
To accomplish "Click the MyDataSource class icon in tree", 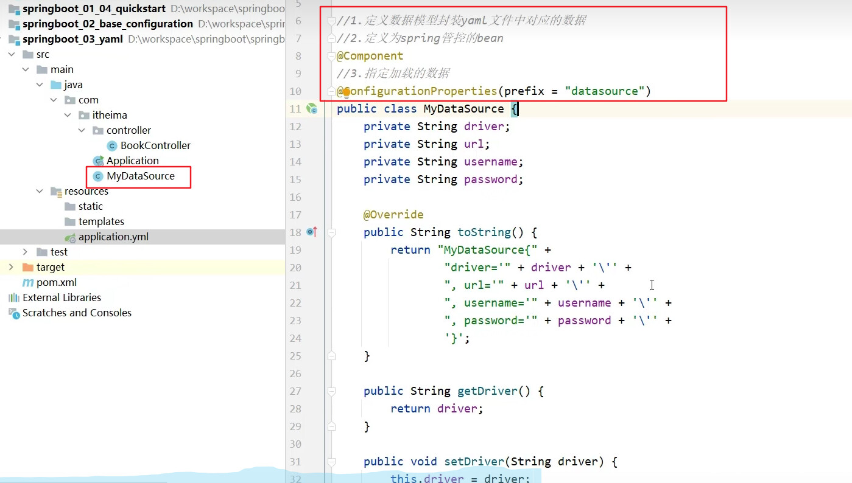I will click(x=98, y=176).
